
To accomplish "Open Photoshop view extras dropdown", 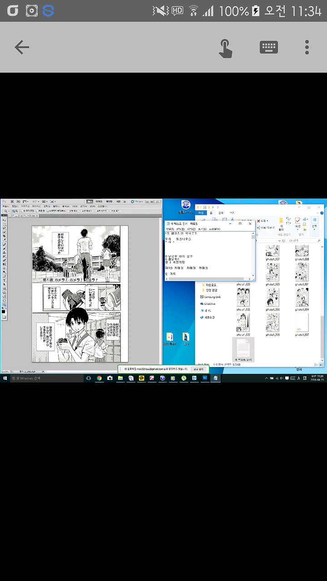I will coord(25,202).
